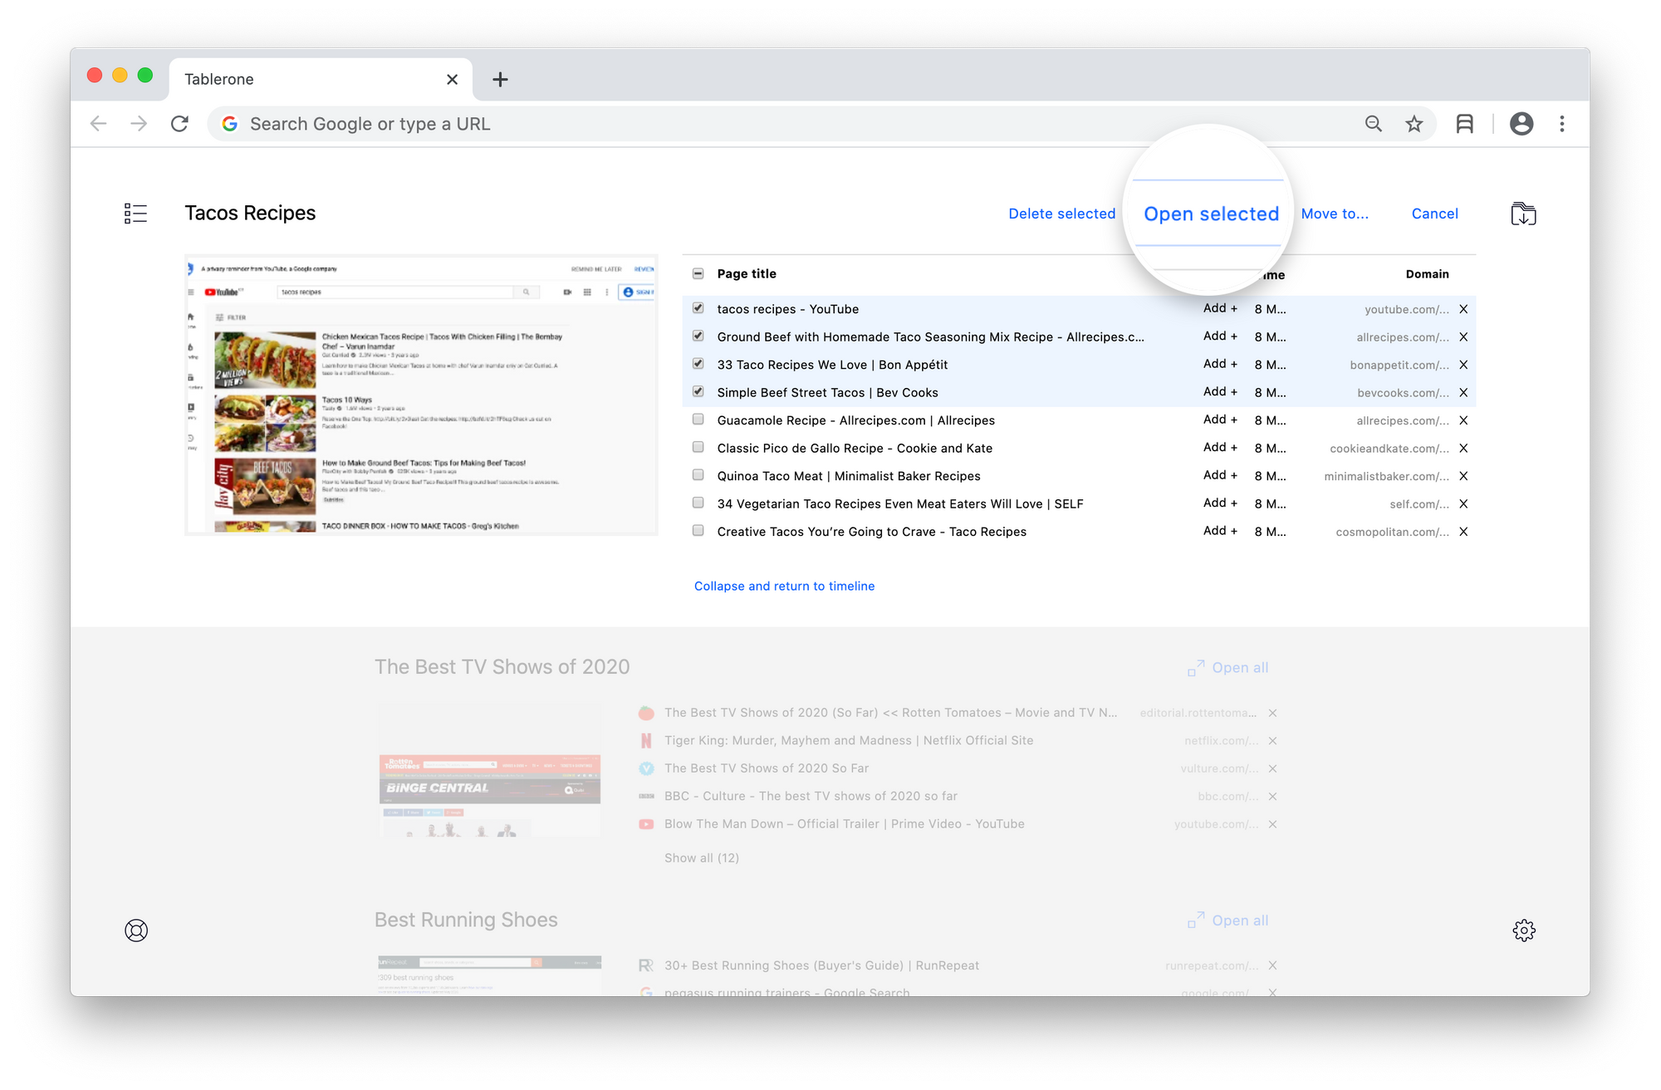This screenshot has width=1661, height=1090.
Task: Open Tacos Recipes YouTube preview thumbnail
Action: coord(422,395)
